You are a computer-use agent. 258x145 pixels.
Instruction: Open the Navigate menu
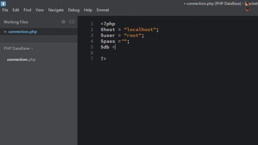click(x=56, y=10)
